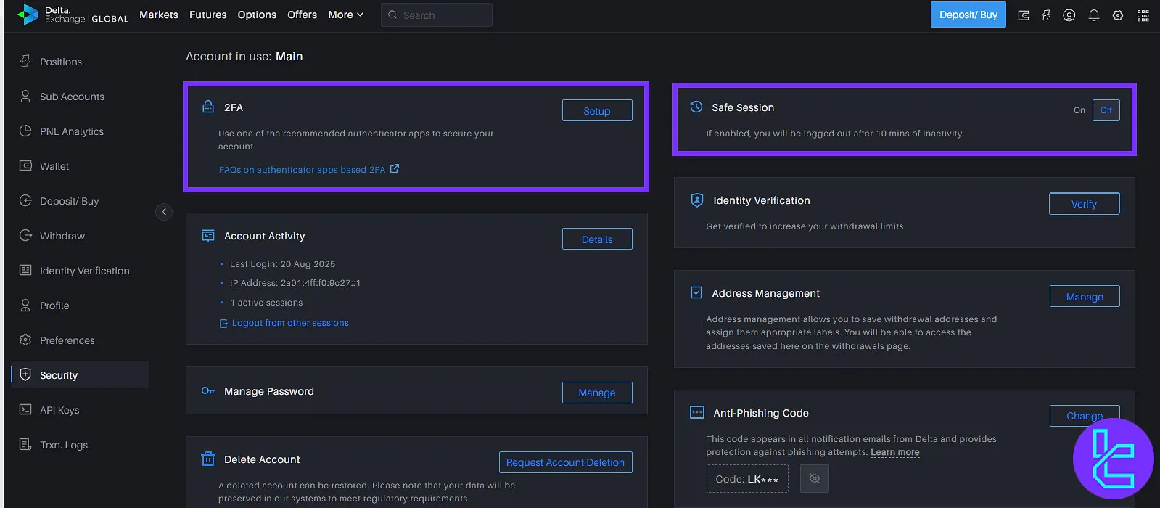Turn Safe Session Off

click(1106, 110)
